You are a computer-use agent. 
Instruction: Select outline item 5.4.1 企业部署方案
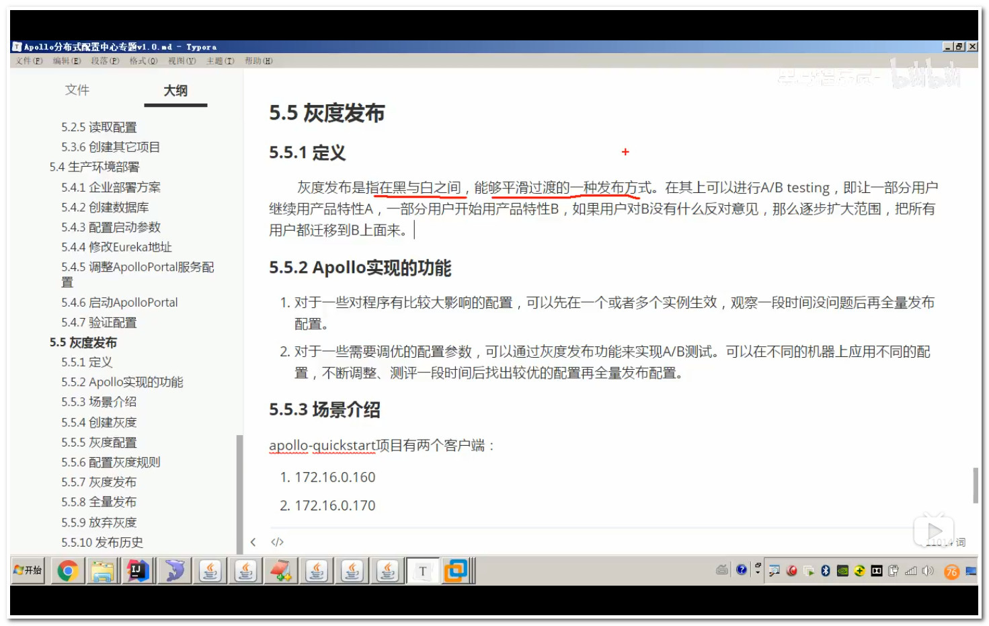[x=111, y=187]
